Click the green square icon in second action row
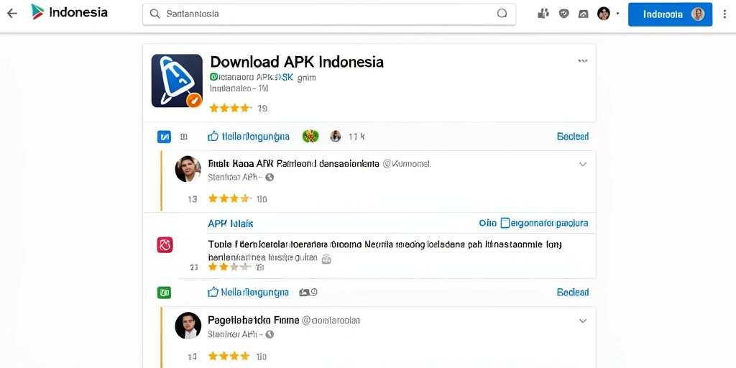The height and width of the screenshot is (368, 736). (164, 293)
